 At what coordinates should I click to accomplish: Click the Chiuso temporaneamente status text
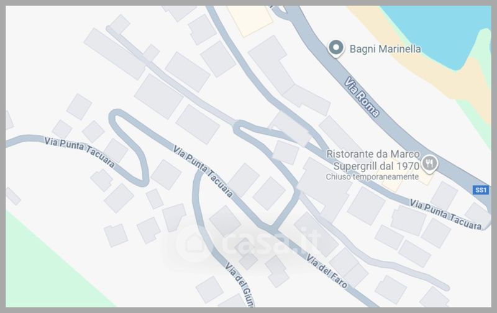(x=372, y=177)
